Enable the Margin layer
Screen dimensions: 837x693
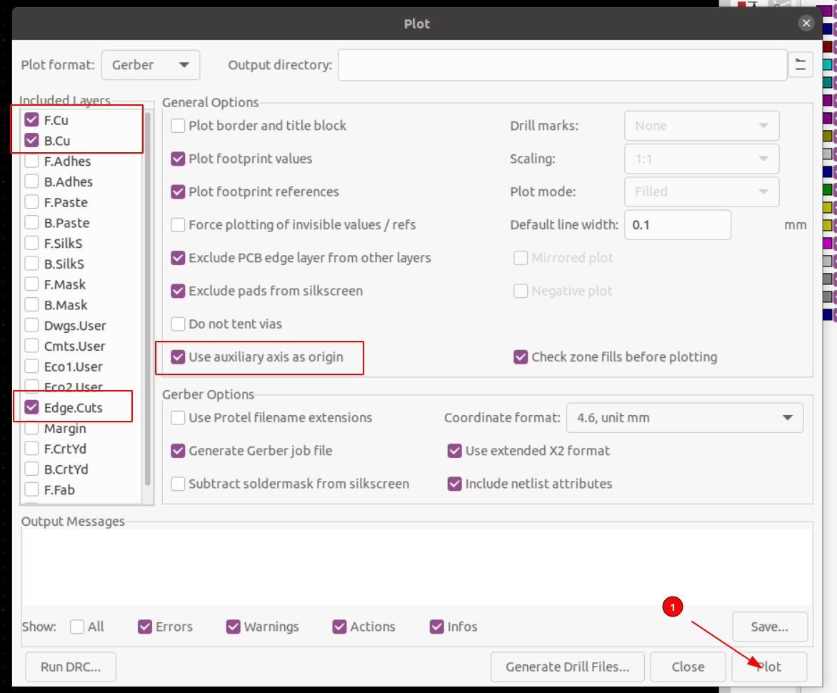click(31, 428)
